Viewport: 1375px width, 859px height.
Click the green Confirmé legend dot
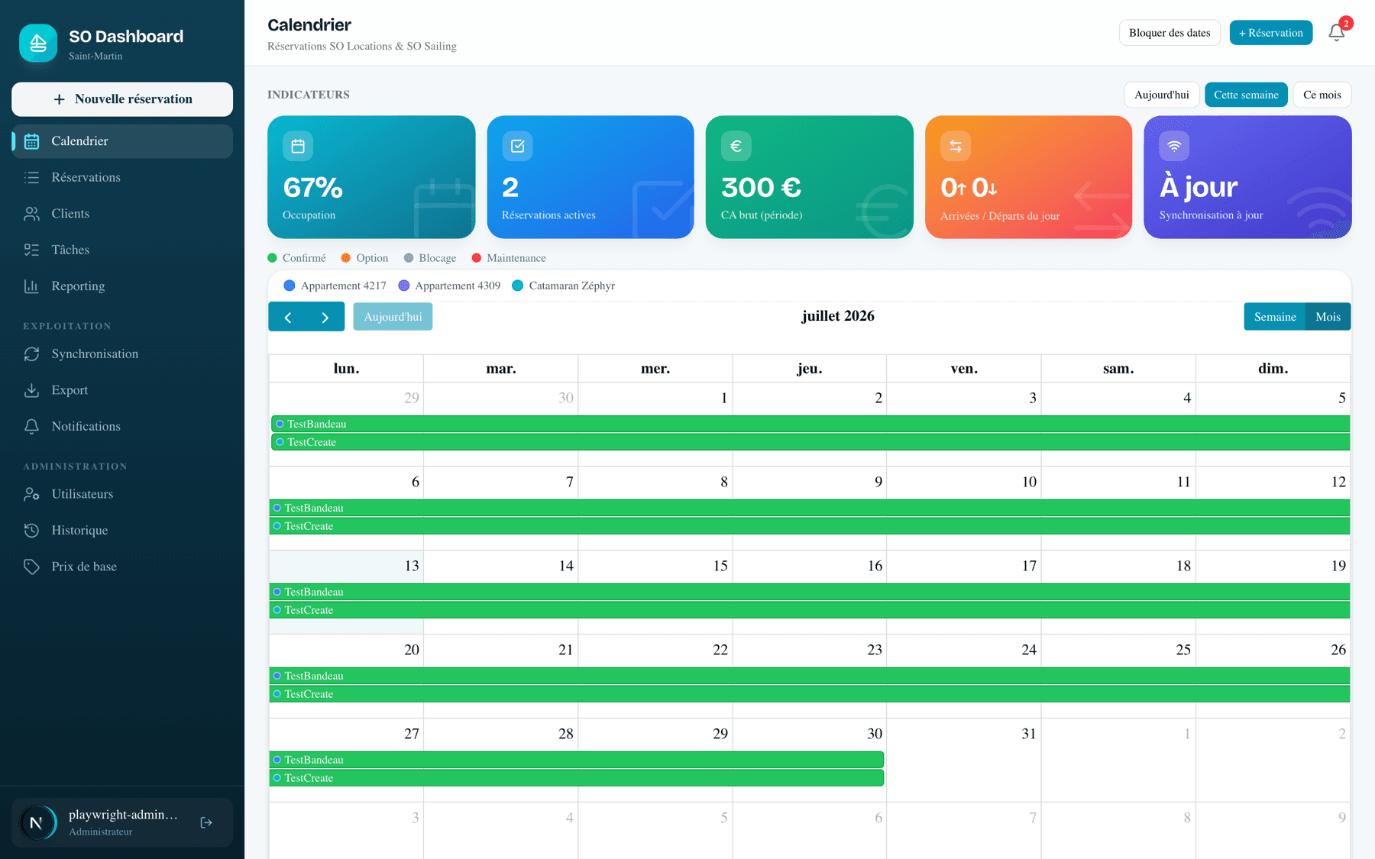[x=272, y=258]
